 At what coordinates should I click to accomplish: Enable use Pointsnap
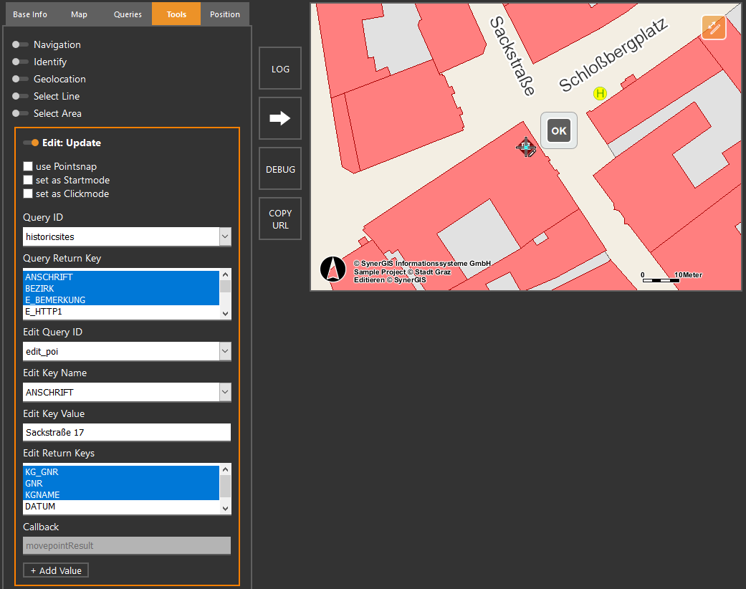[x=27, y=166]
